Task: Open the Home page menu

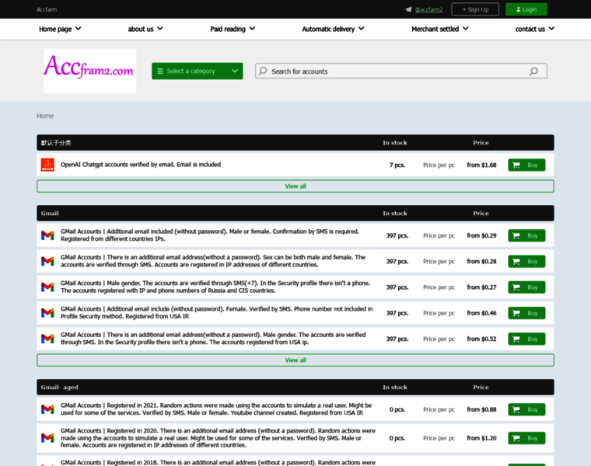Action: pos(60,29)
